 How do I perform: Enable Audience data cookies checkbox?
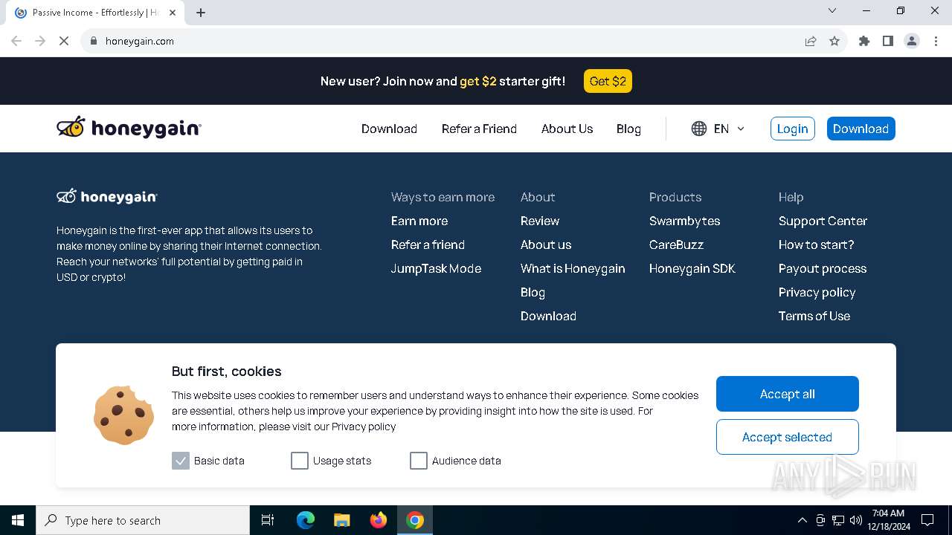click(x=419, y=461)
